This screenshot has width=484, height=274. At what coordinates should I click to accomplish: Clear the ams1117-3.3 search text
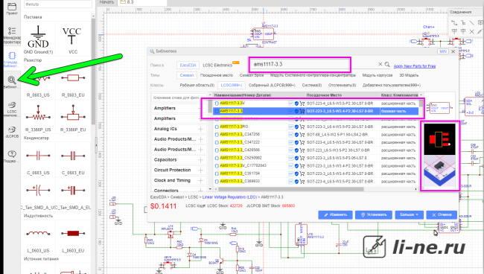coord(380,64)
